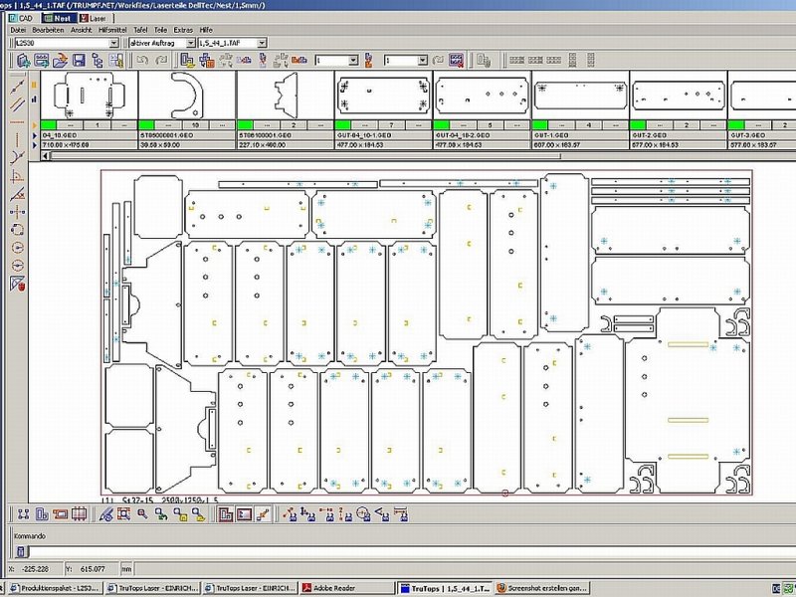Screen dimensions: 796x597
Task: Select the zoom magnifier tool in bottom toolbar
Action: (x=141, y=514)
